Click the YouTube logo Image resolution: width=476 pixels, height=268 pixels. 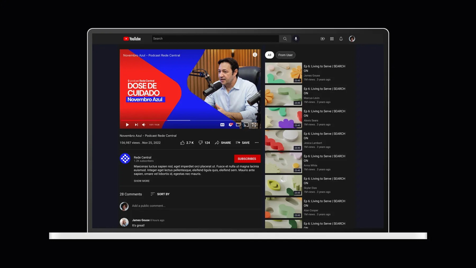tap(132, 39)
